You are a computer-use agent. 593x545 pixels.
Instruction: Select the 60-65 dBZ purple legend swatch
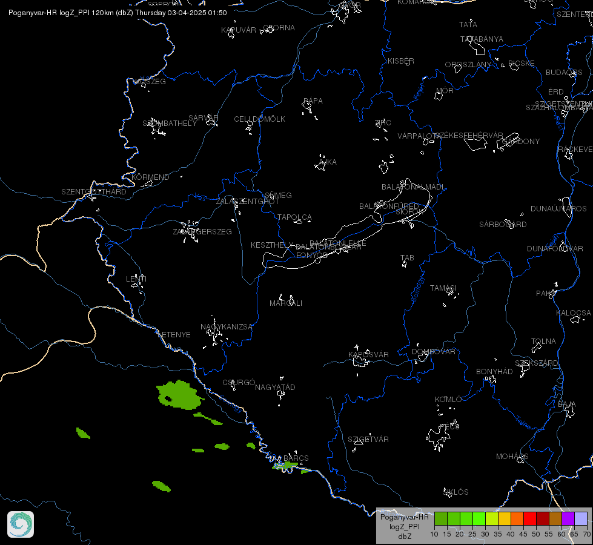click(x=568, y=518)
